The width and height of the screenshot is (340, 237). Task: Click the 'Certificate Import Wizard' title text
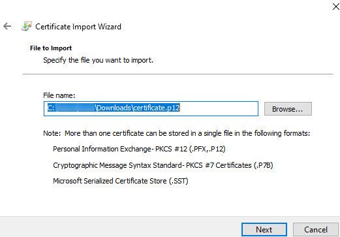click(x=78, y=27)
